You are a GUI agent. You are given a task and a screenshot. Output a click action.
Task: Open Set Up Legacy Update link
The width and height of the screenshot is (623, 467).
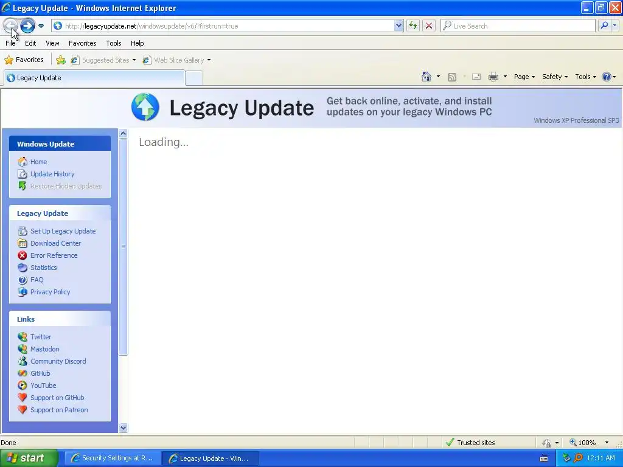(63, 231)
